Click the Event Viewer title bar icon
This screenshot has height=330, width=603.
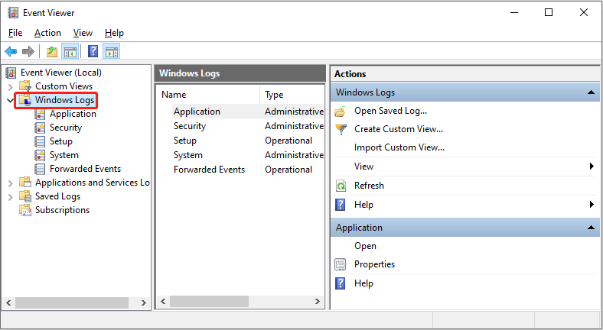[x=13, y=13]
